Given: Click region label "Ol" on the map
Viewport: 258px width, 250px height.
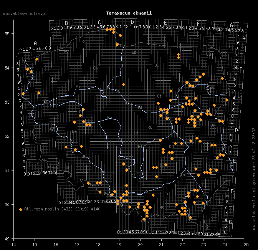Looking at the screenshot, I should pos(157,66).
